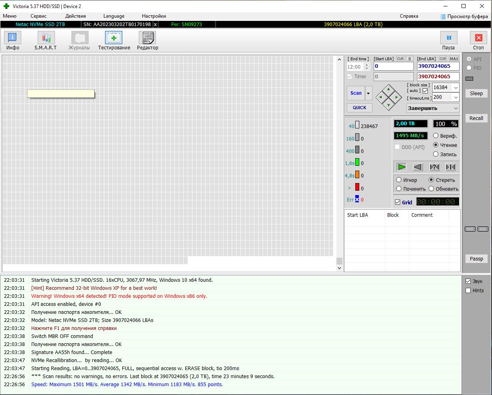Click the Просмотр буфера buffer view icon
Image resolution: width=492 pixels, height=395 pixels.
pos(443,16)
